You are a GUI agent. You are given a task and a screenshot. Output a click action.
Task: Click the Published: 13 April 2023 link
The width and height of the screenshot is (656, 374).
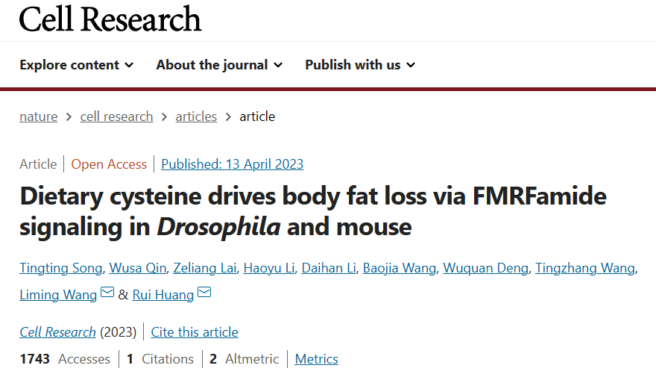[x=232, y=164]
